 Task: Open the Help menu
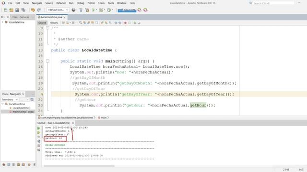click(x=132, y=3)
